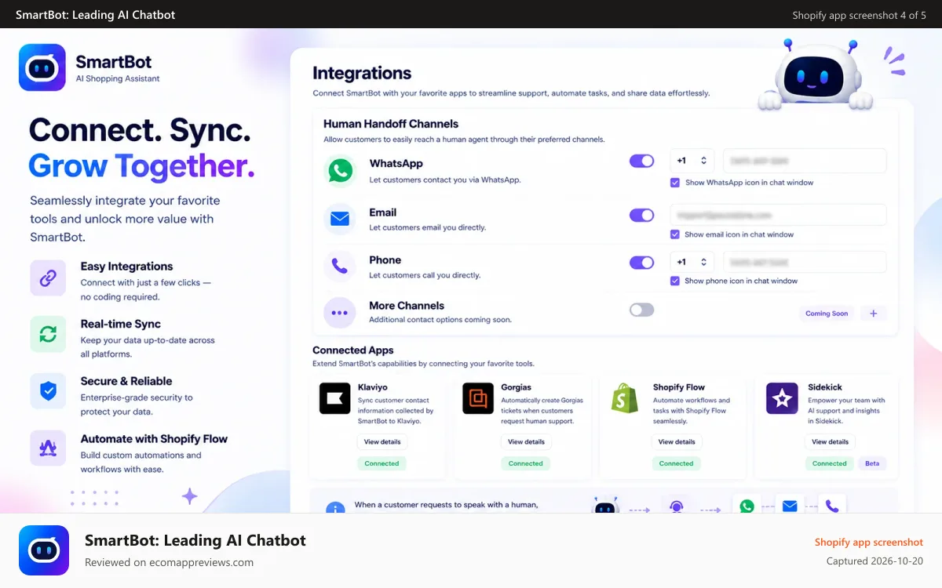The height and width of the screenshot is (588, 942).
Task: Click the human agent icon in handoff diagram
Action: pos(676,506)
